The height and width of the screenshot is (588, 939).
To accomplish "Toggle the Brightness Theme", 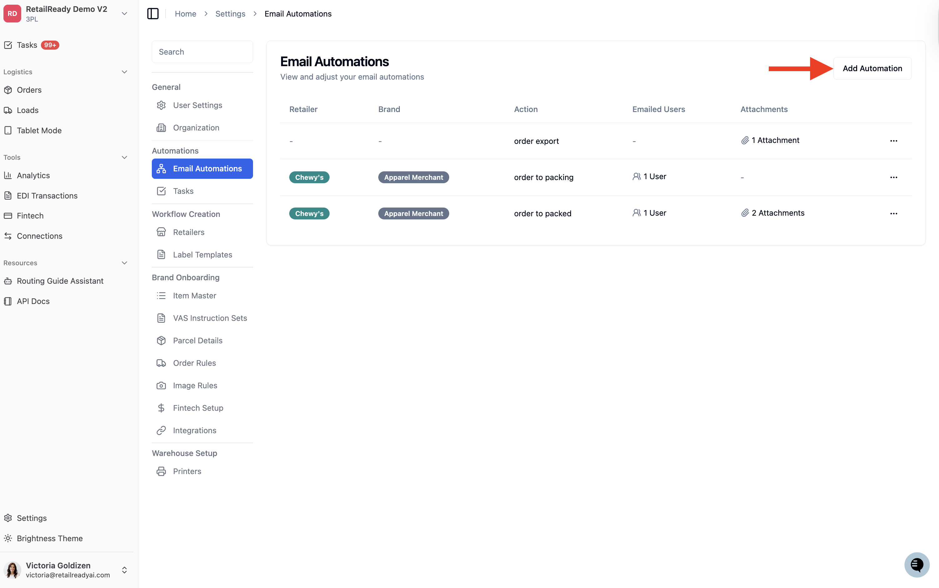I will (49, 538).
